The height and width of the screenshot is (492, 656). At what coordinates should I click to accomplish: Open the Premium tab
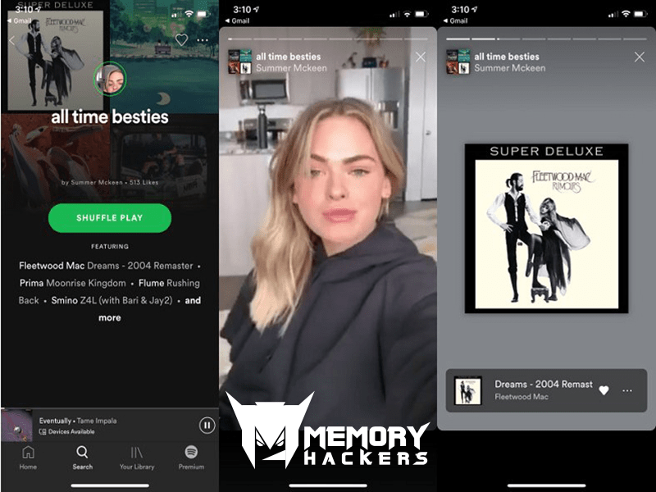point(191,458)
